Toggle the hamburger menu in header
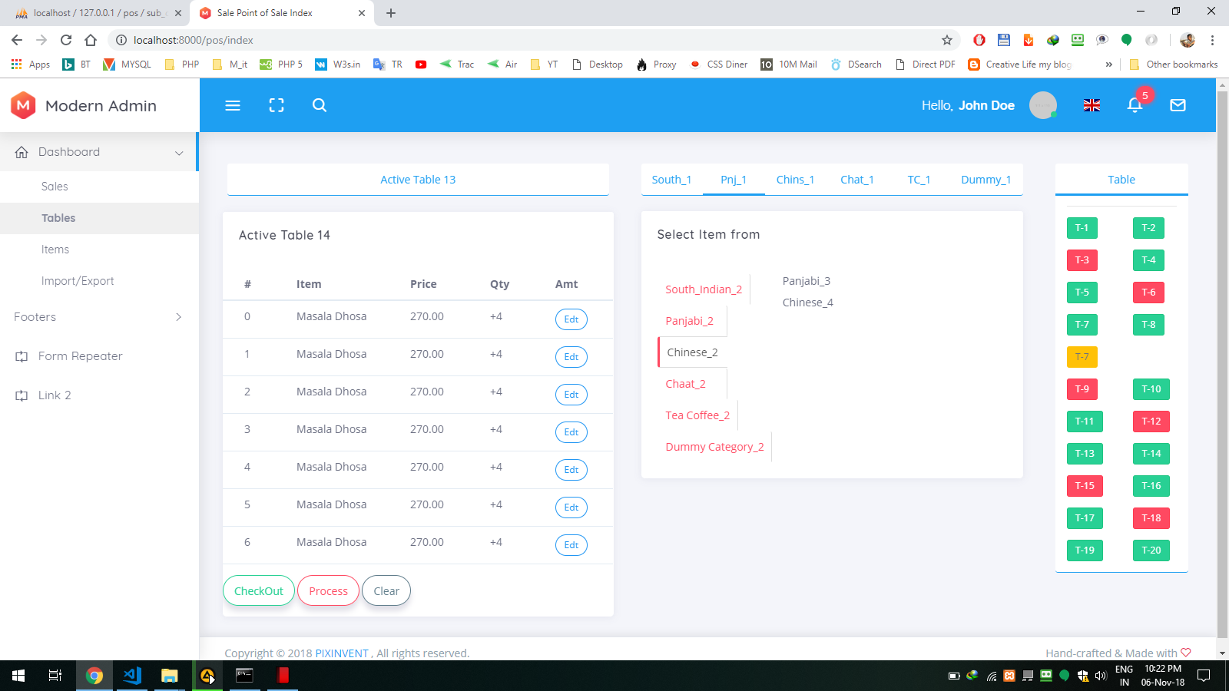 233,105
